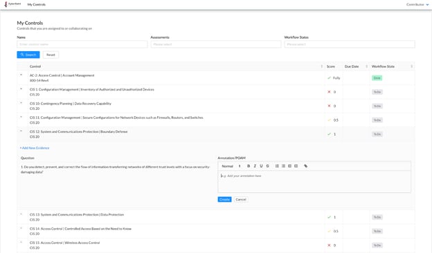Image resolution: width=432 pixels, height=253 pixels.
Task: Click the To Do status for CIS 14
Action: point(377,232)
